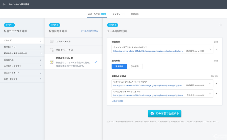Expand the 休眠・離反防止 chevron
This screenshot has height=140, width=227.
point(41,79)
